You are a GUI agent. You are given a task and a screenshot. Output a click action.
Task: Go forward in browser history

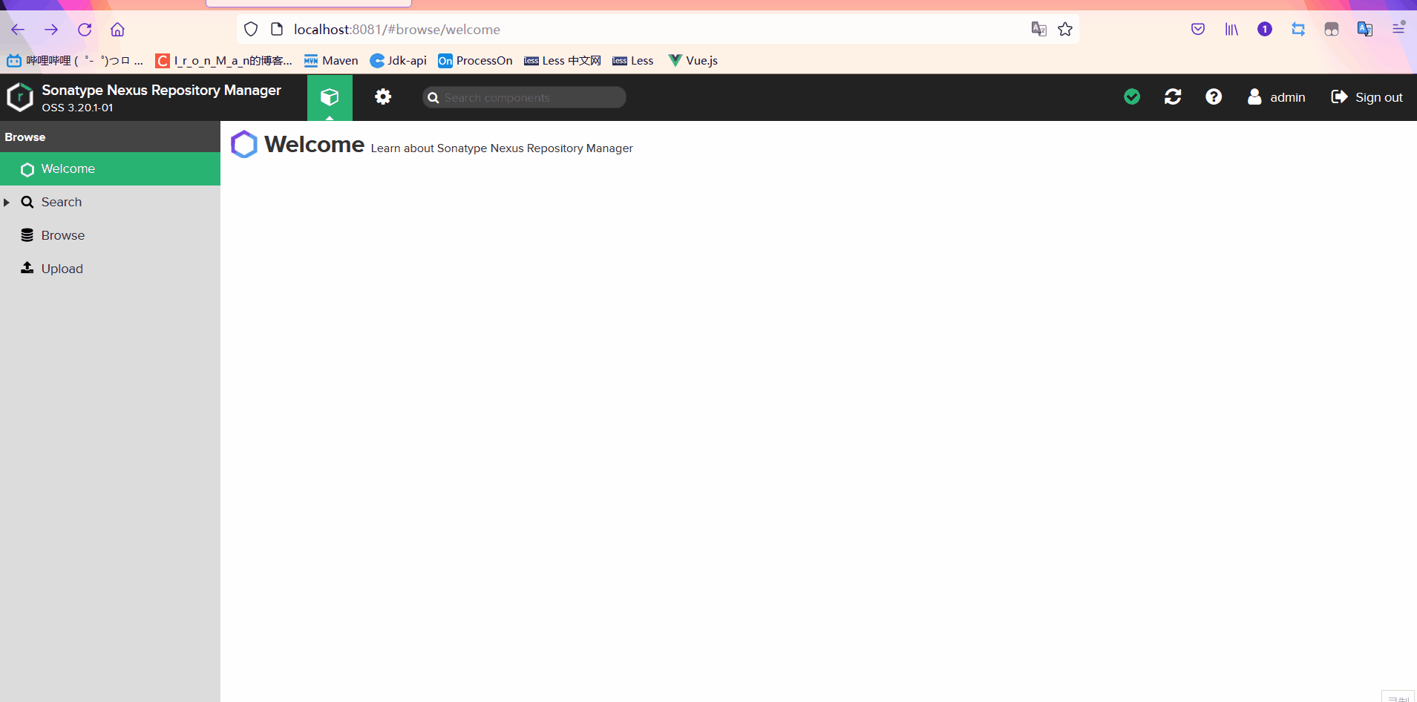[51, 30]
